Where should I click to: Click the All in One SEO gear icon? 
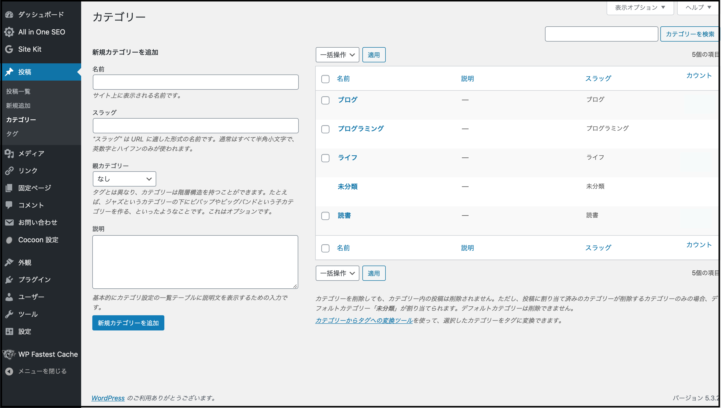tap(9, 32)
